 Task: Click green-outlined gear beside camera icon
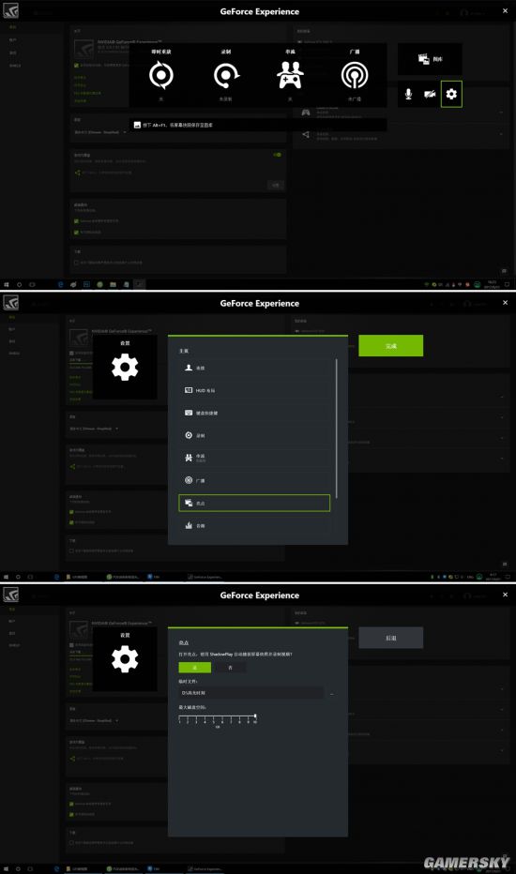click(451, 94)
